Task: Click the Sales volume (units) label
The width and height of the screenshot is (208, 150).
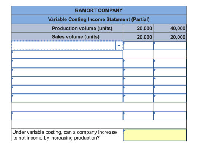Action: pos(76,37)
